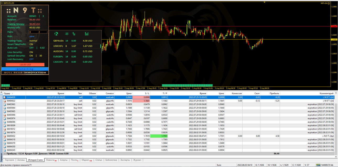Click the Прибыль column header
The width and height of the screenshot is (338, 167).
coord(274,93)
